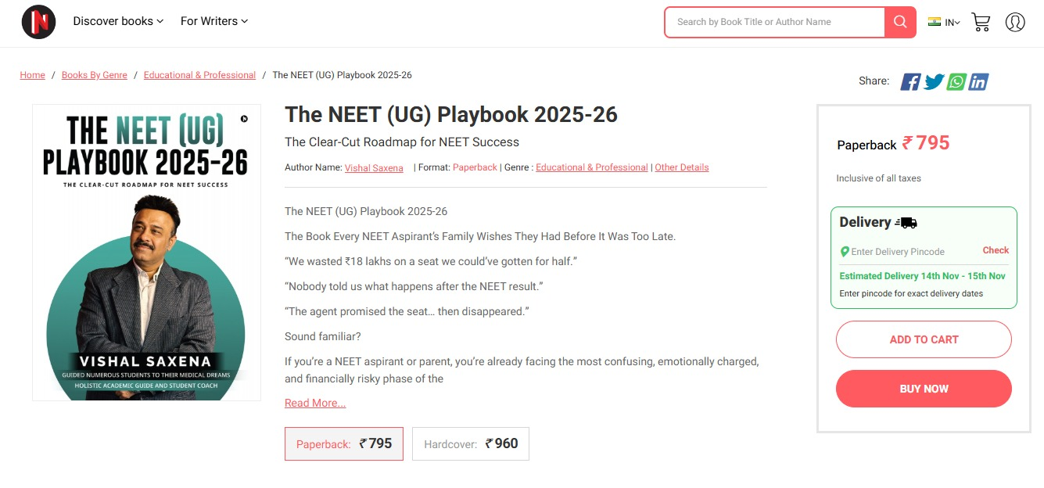Viewport: 1044px width, 488px height.
Task: Open the shopping cart
Action: click(981, 22)
